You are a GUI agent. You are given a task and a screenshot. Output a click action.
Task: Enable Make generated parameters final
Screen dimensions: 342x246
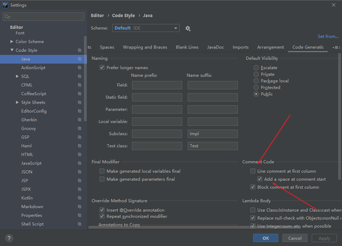(102, 179)
